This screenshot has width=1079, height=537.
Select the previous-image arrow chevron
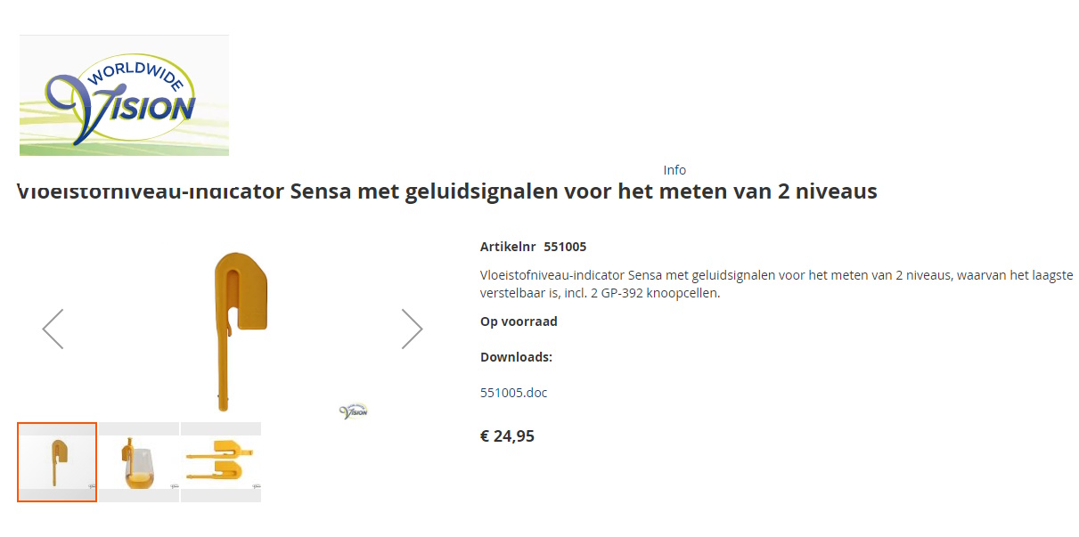(53, 328)
